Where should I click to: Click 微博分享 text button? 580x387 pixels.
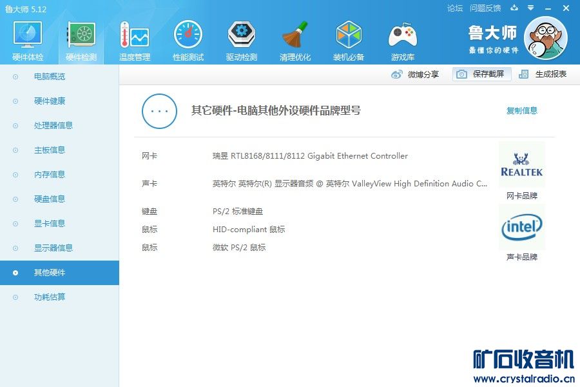(423, 74)
